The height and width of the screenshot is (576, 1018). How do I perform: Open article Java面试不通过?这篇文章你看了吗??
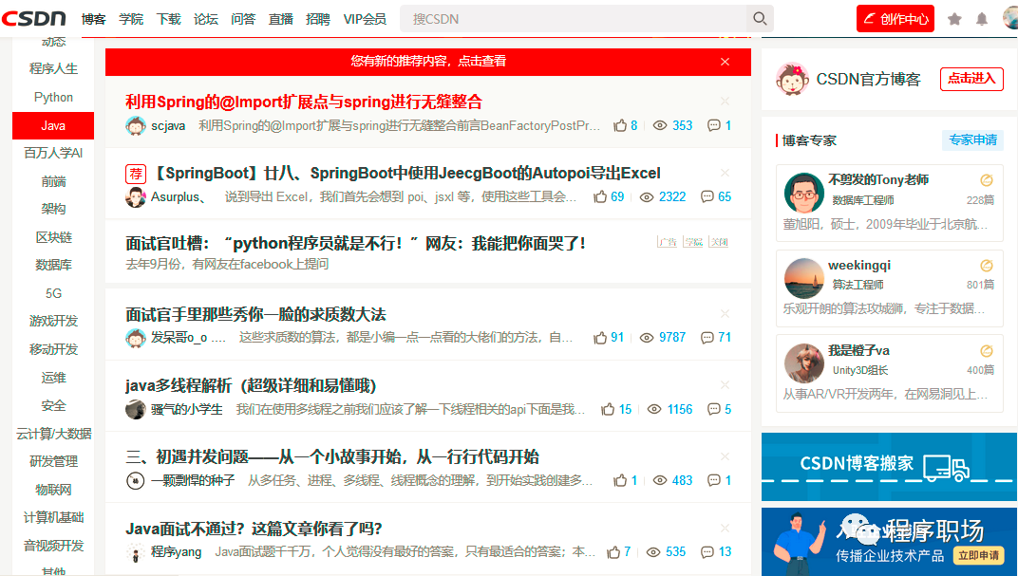coord(254,529)
